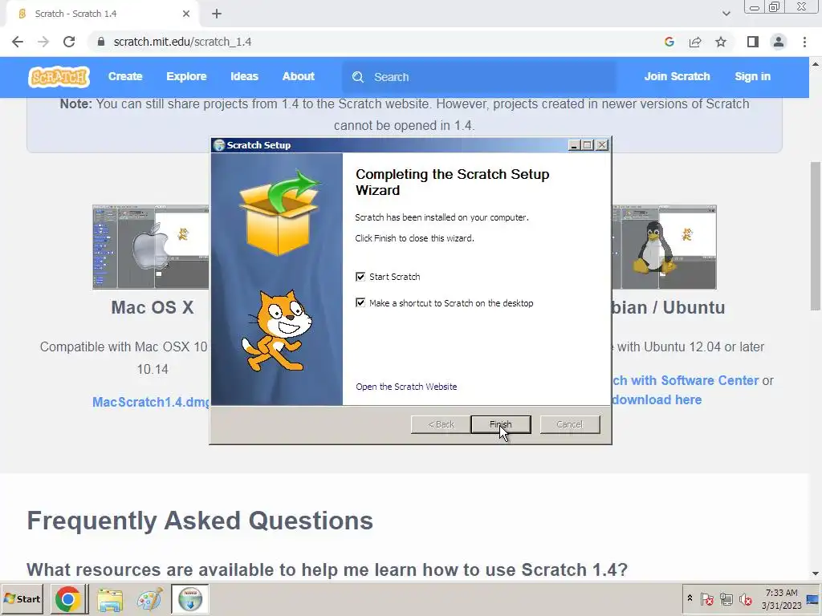Click the Cancel button in Scratch Setup

coord(570,424)
